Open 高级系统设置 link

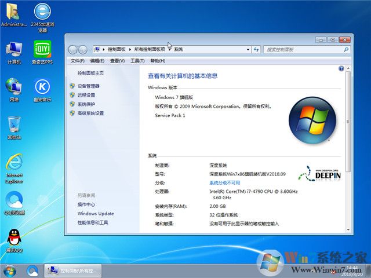tap(90, 114)
